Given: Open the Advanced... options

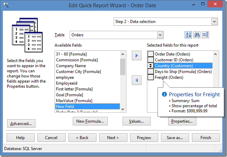Looking at the screenshot, I should (21, 124).
